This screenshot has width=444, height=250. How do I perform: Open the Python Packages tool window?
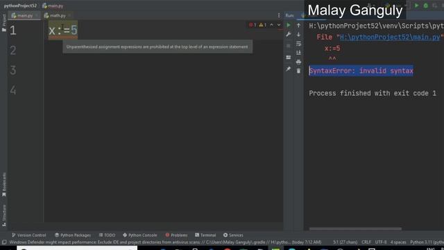pyautogui.click(x=73, y=235)
